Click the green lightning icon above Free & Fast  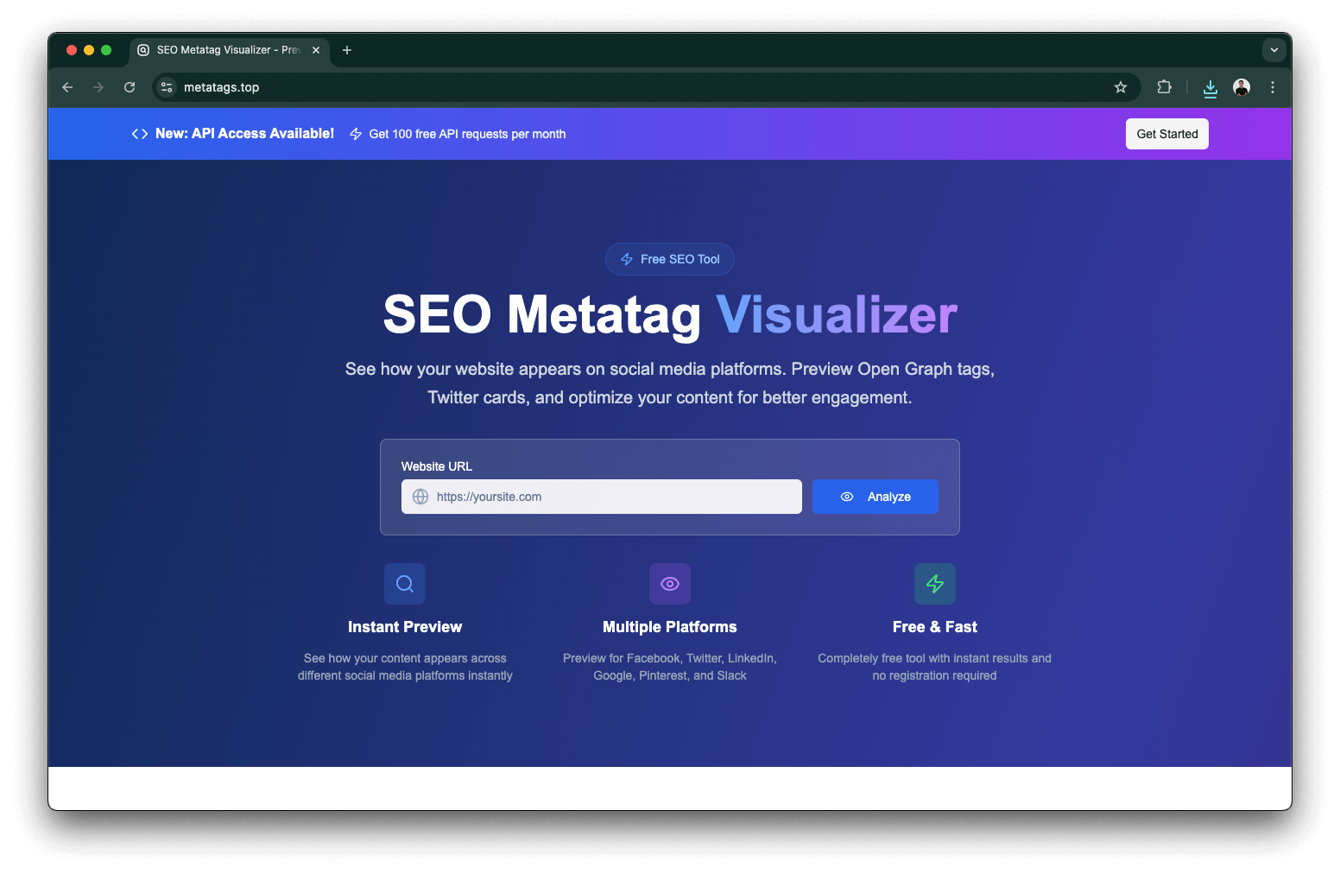935,584
